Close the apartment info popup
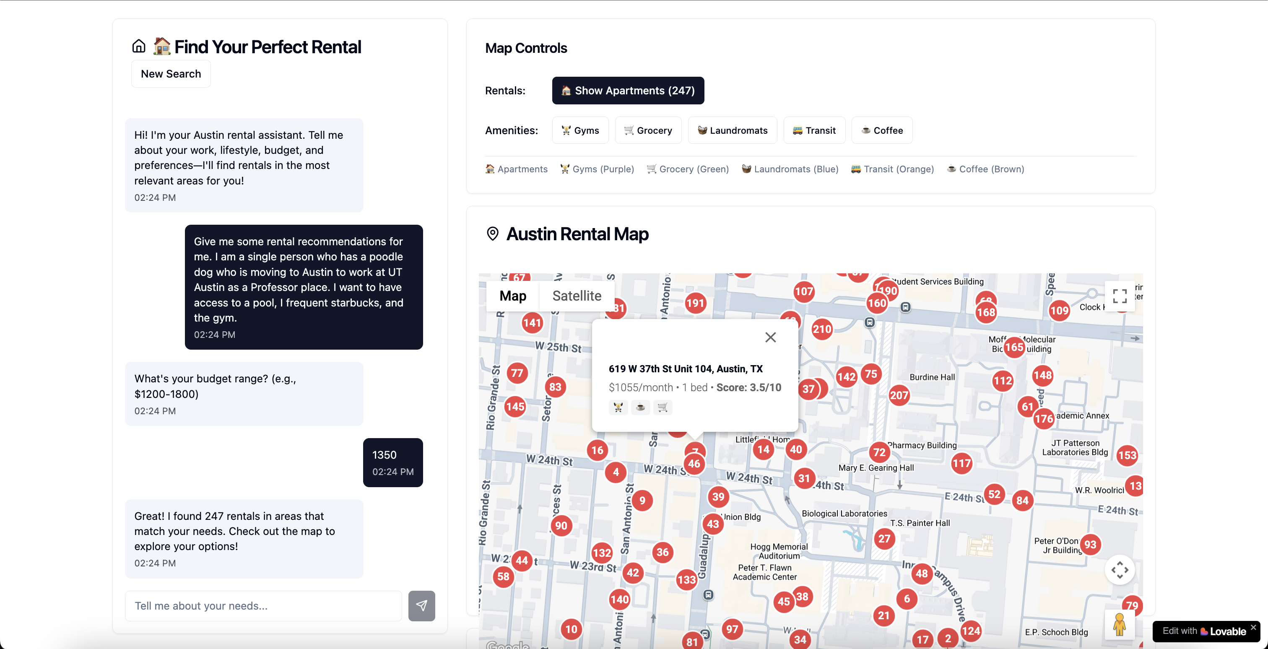 [x=770, y=337]
